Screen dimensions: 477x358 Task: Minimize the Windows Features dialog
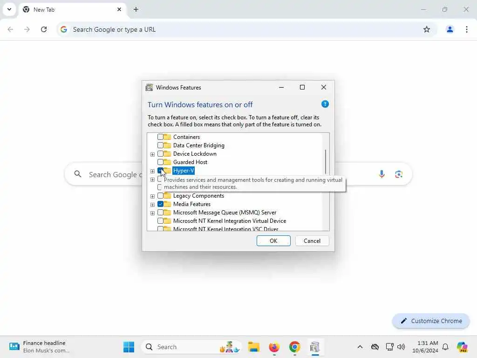(281, 87)
